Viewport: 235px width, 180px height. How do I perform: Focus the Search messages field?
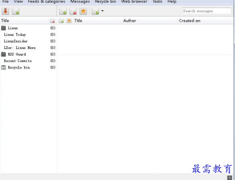207,11
